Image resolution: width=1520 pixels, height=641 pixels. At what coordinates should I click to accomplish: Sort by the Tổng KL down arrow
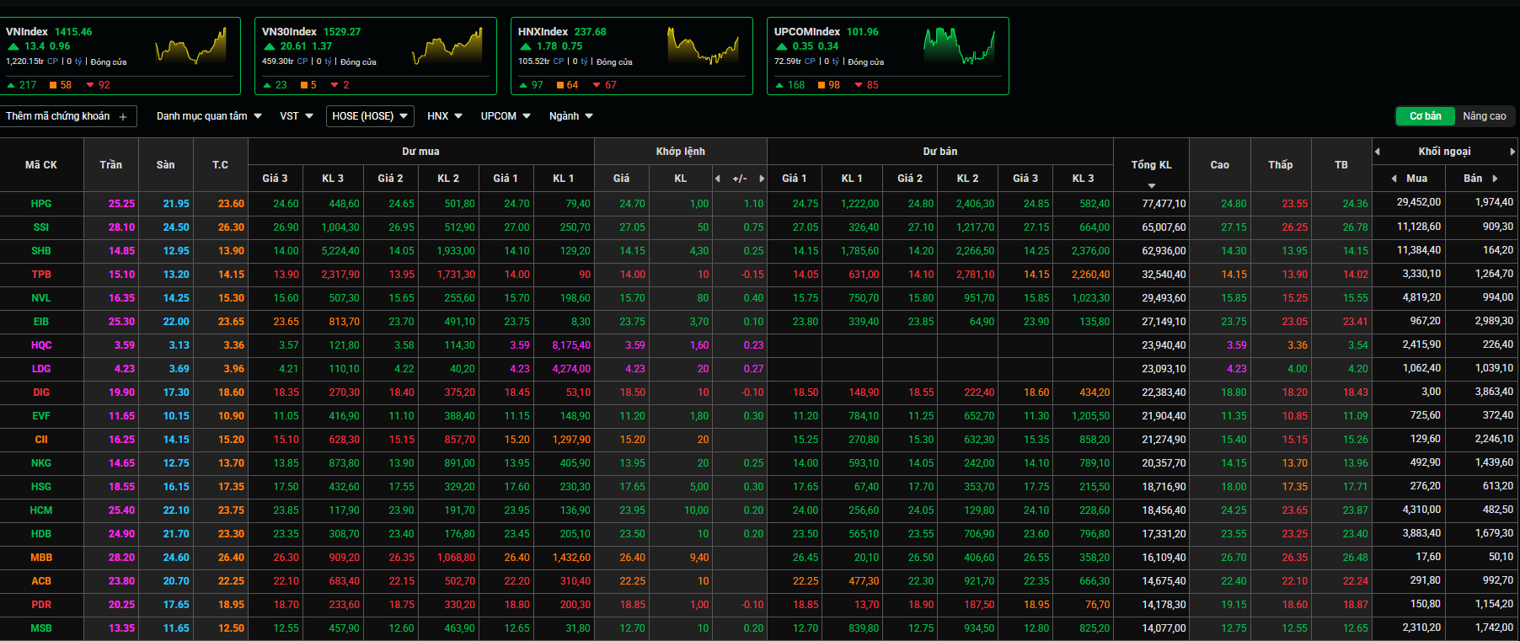1151,185
